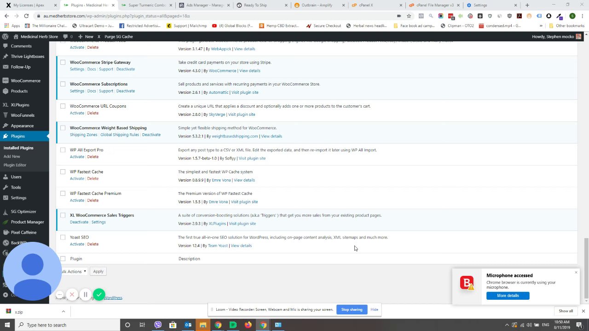589x331 pixels.
Task: Check the WooCommerce URL Coupons plugin box
Action: (63, 106)
